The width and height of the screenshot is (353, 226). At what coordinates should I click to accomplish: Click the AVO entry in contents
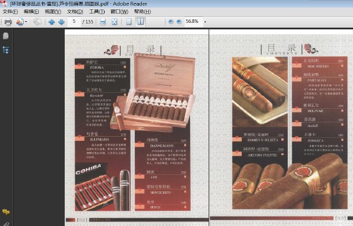coord(154,177)
